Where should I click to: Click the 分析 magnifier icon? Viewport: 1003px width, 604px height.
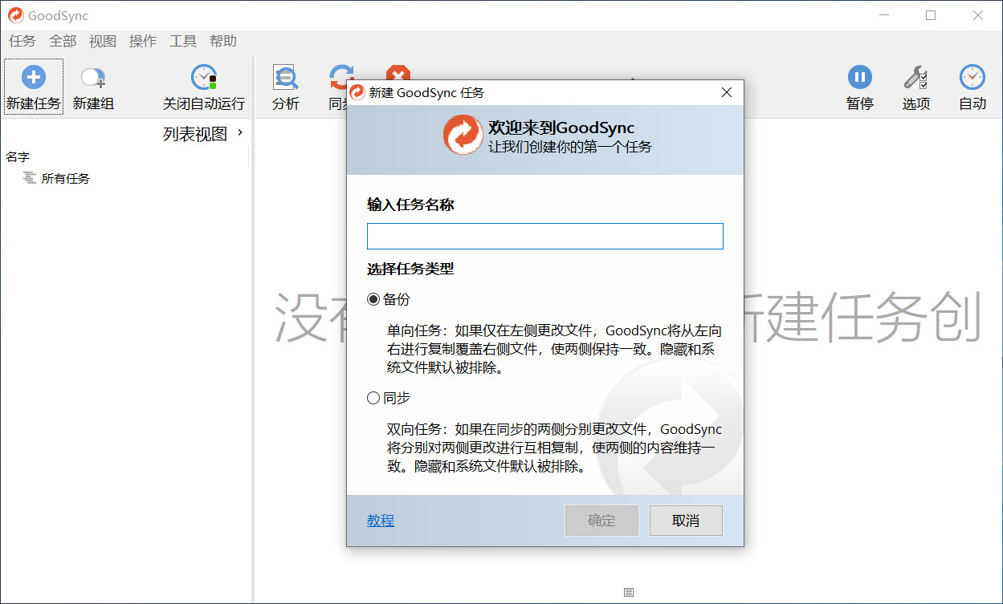[x=285, y=77]
